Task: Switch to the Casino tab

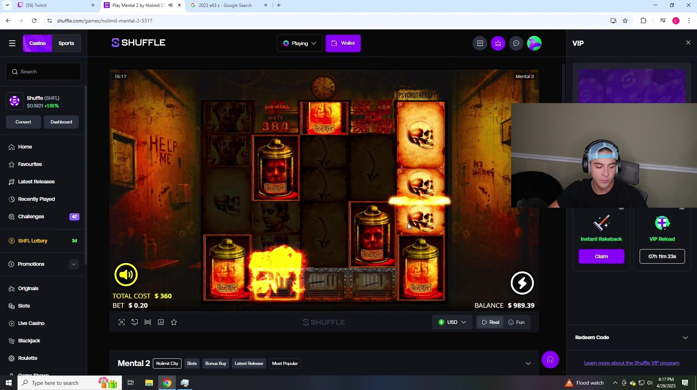Action: point(37,44)
